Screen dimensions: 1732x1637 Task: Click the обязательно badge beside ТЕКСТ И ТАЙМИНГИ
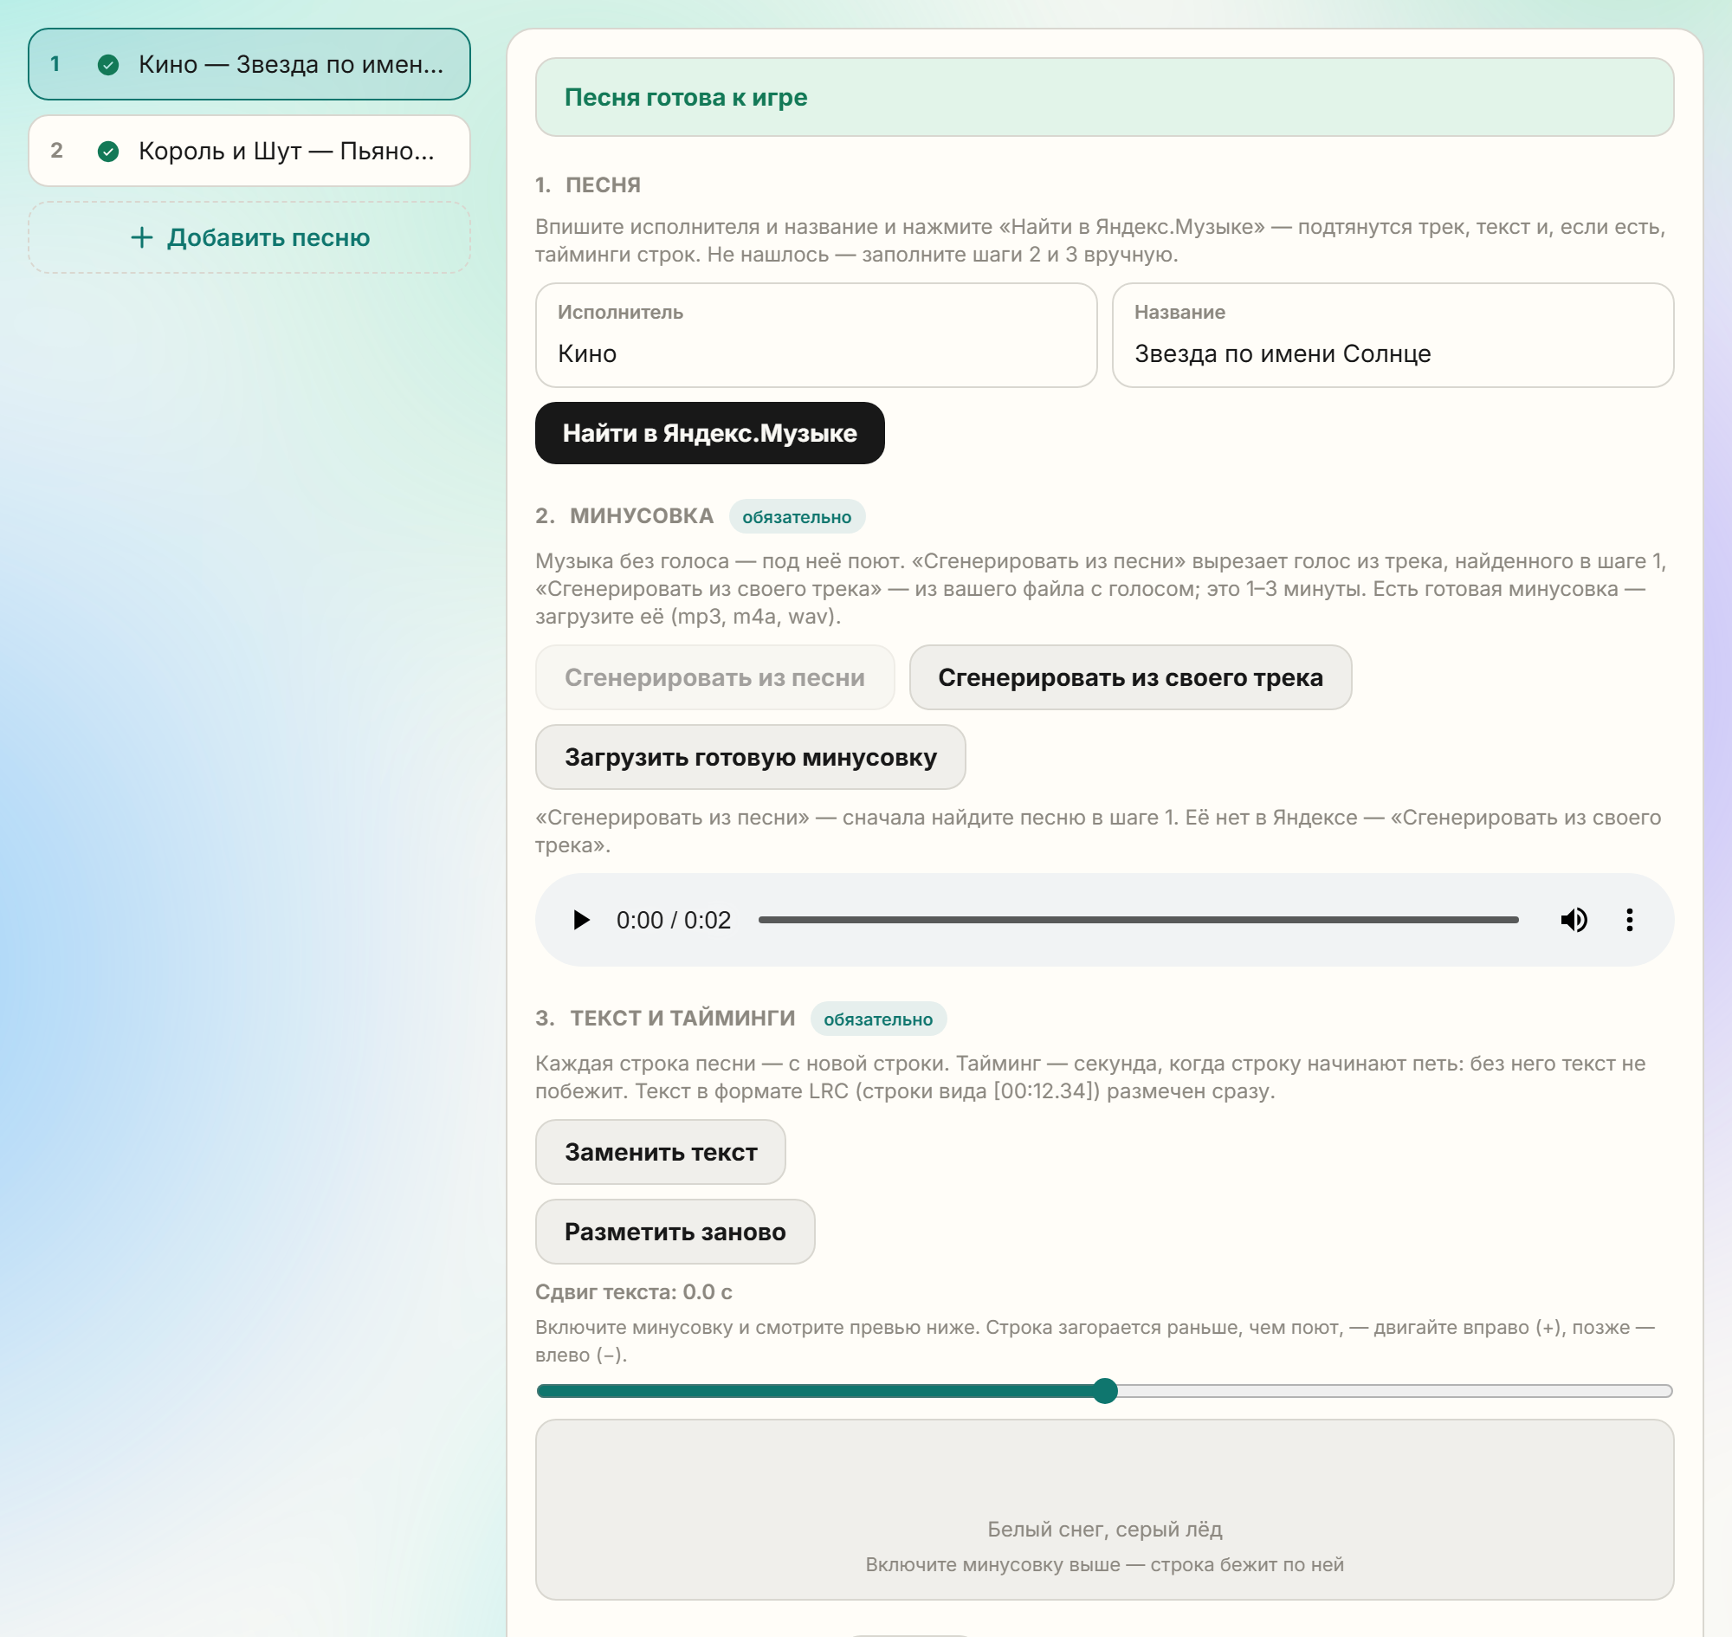click(x=878, y=1019)
